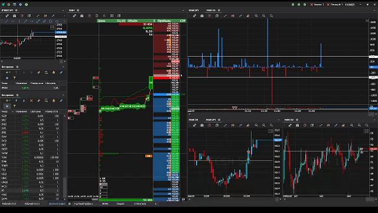
Task: Click the last magnifier icon in the delta histogram toolbar
Action: [271, 16]
